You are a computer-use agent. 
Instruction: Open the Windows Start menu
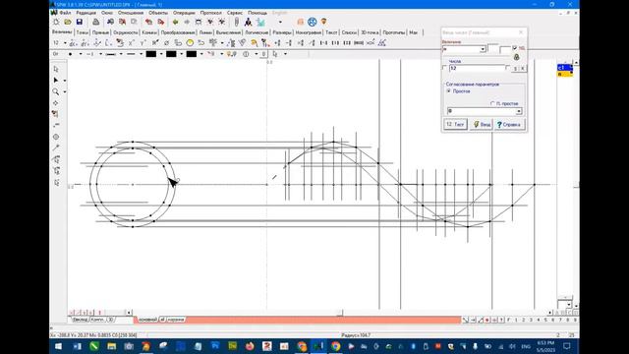pyautogui.click(x=58, y=346)
